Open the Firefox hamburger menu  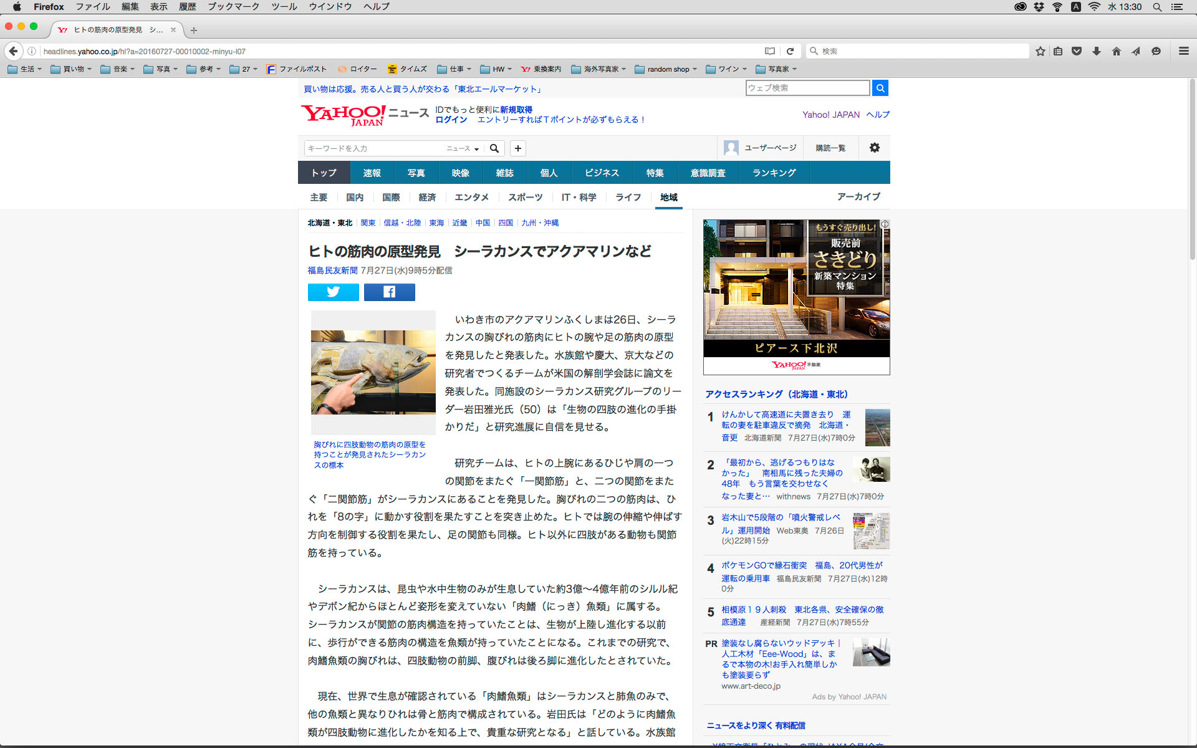[x=1183, y=51]
